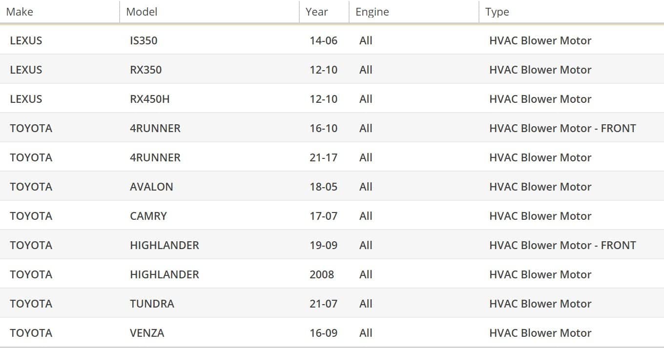Select the CAMRY model cell

[x=148, y=216]
